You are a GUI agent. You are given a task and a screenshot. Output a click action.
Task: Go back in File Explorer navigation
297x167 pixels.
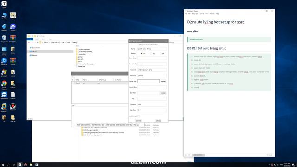click(x=29, y=42)
